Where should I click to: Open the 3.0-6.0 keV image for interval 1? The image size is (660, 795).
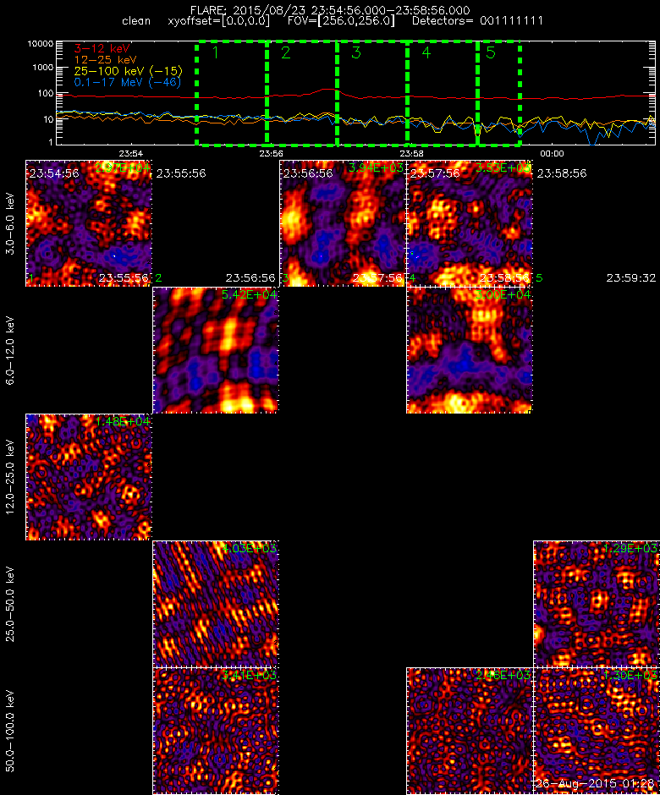tap(89, 223)
